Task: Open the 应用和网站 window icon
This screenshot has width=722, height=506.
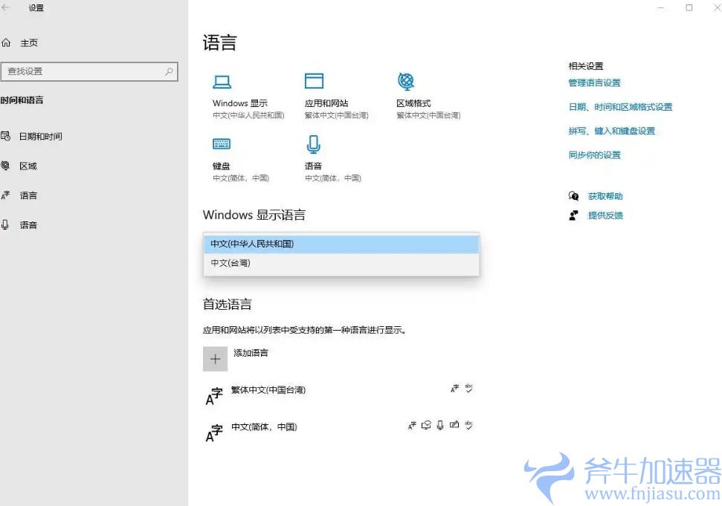Action: (x=314, y=81)
